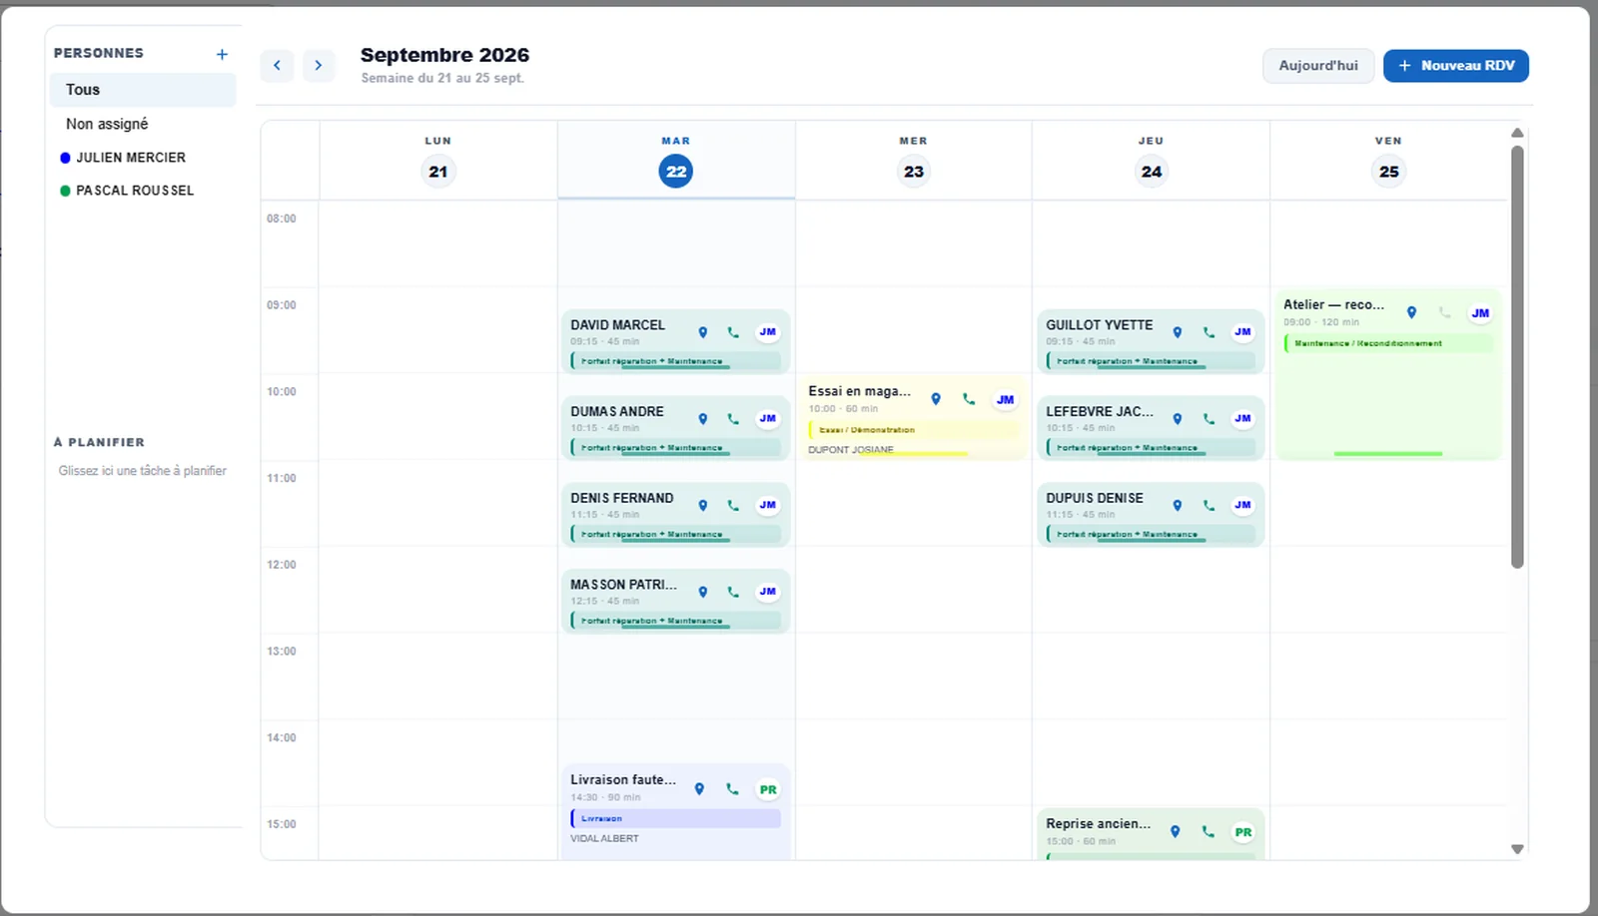This screenshot has height=916, width=1598.
Task: Call DENIS FERNAND via phone icon
Action: pyautogui.click(x=733, y=505)
